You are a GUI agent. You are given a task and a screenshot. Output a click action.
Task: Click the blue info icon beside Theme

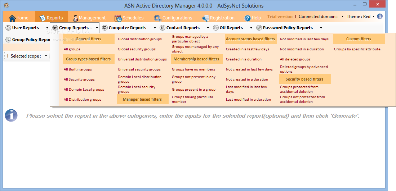[380, 17]
